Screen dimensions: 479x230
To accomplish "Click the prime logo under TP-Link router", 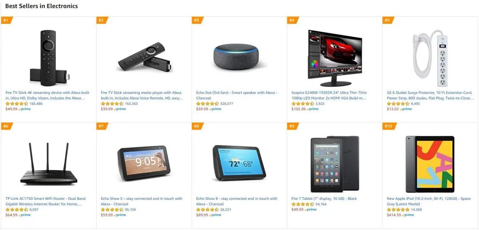I will [x=24, y=215].
